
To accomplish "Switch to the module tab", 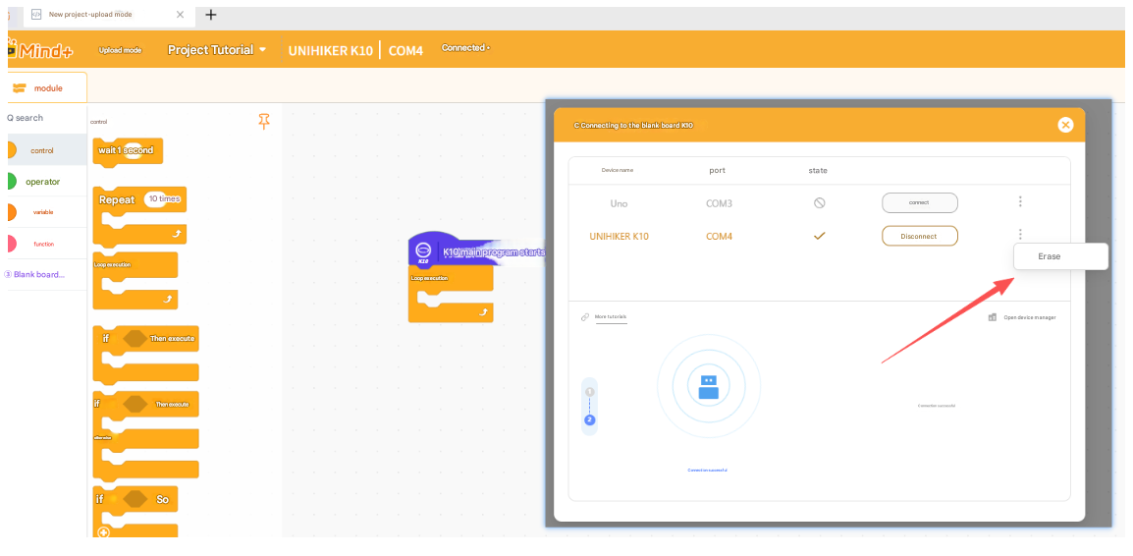I will [47, 88].
